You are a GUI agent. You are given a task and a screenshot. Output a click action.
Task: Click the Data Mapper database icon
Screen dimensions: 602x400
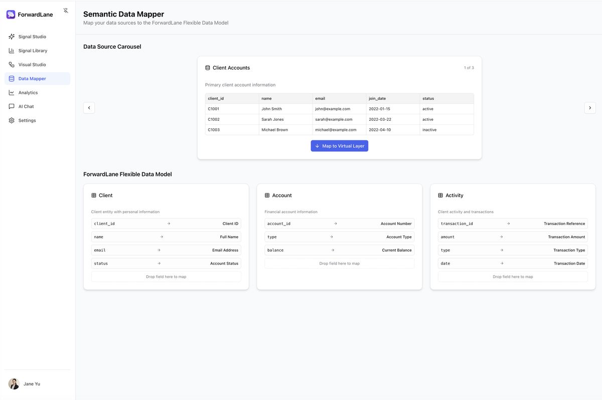tap(12, 79)
